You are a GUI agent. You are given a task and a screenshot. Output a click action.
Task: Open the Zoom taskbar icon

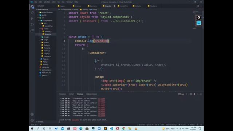tap(99, 128)
